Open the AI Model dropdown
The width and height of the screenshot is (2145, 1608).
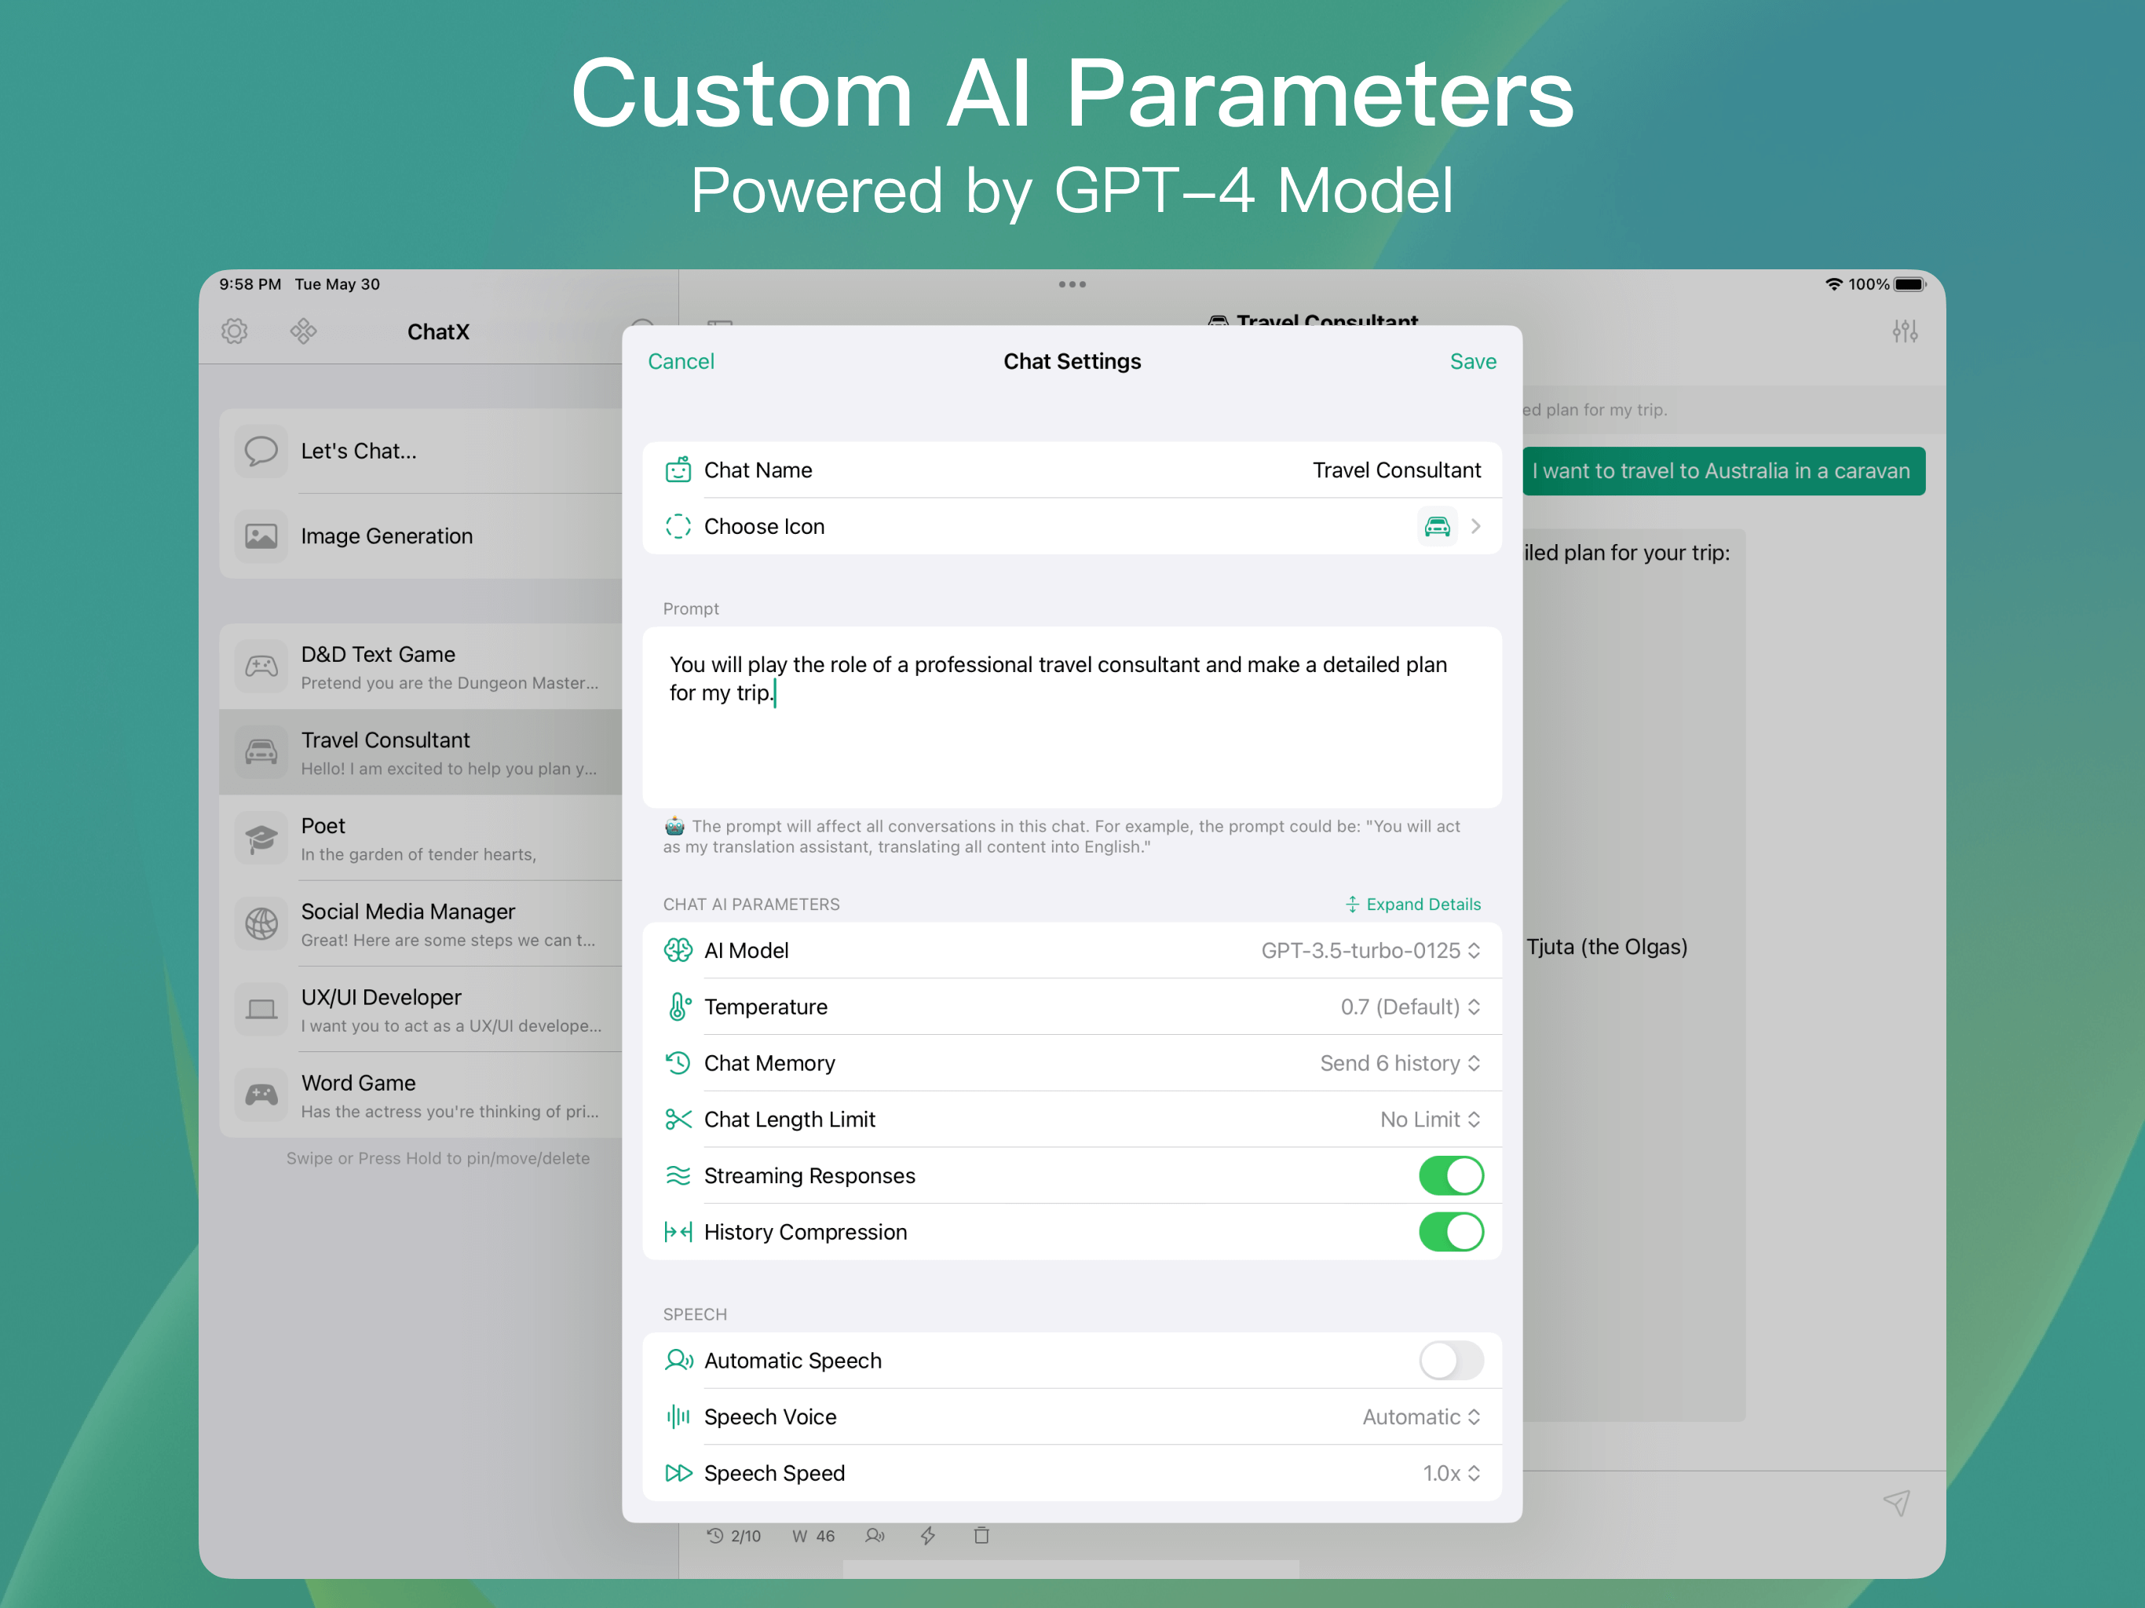[1369, 951]
